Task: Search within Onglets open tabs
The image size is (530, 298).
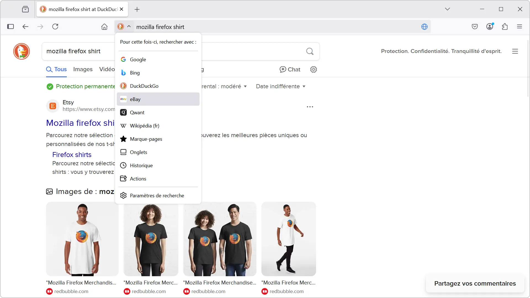Action: [x=158, y=152]
